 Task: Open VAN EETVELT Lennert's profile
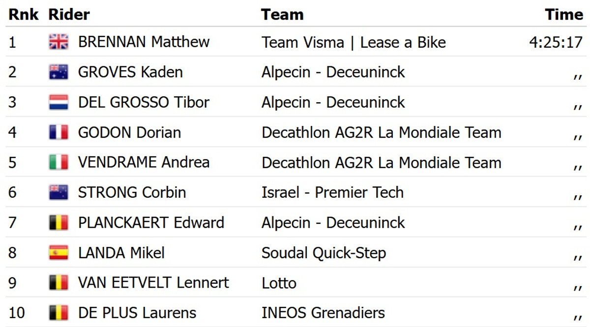[x=153, y=283]
